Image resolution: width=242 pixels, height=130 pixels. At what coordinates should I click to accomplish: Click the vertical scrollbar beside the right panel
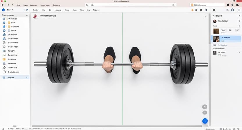coord(210,28)
